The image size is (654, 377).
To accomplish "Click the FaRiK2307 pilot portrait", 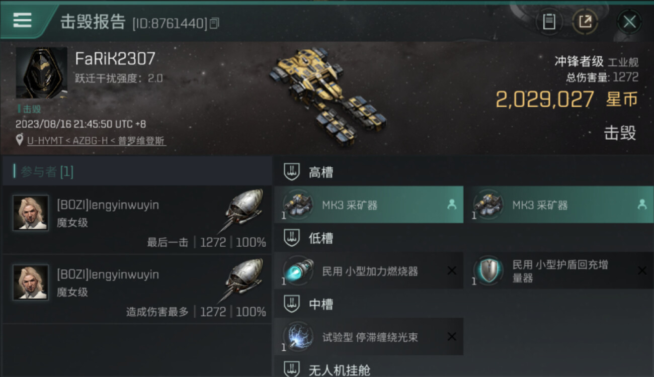I will tap(41, 73).
